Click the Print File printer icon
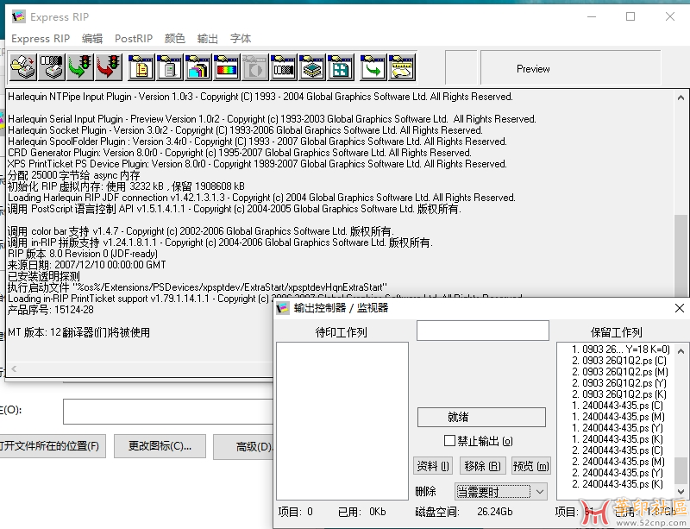Image resolution: width=690 pixels, height=529 pixels. point(22,67)
